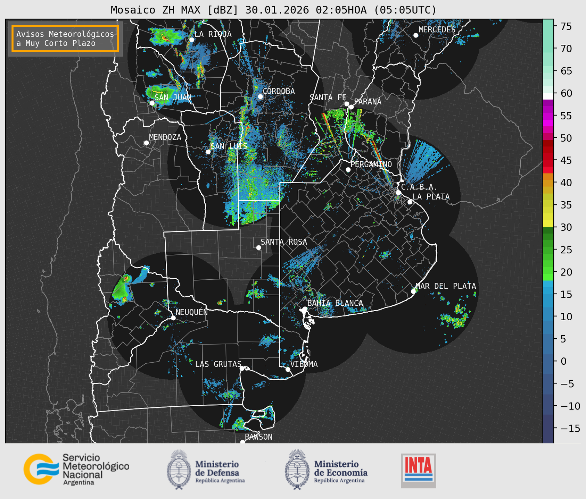
Task: Select the Pergamino city marker dot
Action: click(348, 170)
